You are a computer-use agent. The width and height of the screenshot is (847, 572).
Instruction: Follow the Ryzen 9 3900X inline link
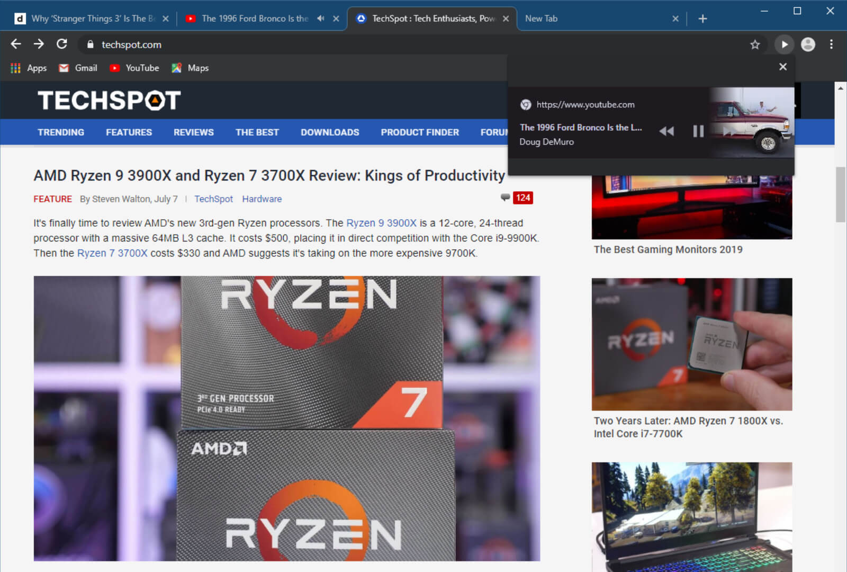(381, 223)
